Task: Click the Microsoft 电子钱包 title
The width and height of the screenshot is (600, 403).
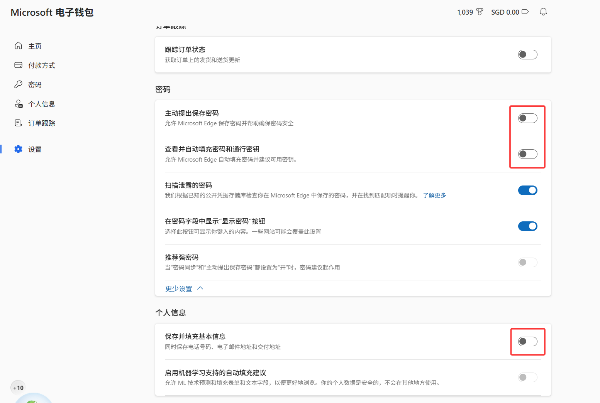Action: 52,12
